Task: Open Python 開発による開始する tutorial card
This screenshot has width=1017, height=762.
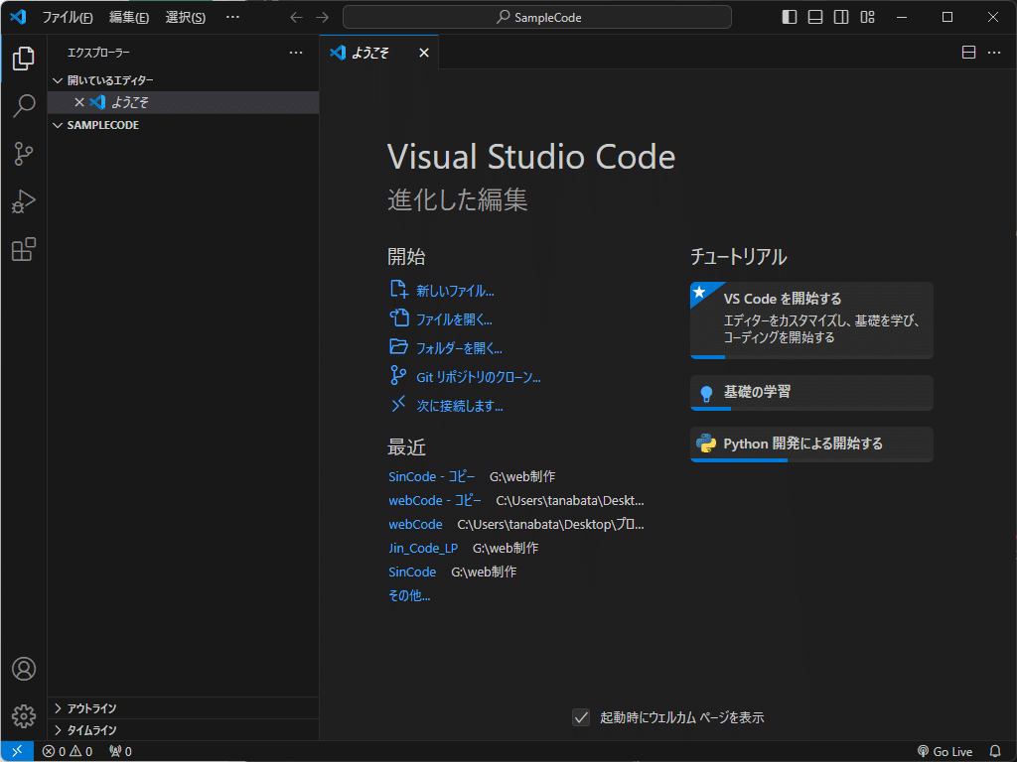Action: pyautogui.click(x=811, y=444)
